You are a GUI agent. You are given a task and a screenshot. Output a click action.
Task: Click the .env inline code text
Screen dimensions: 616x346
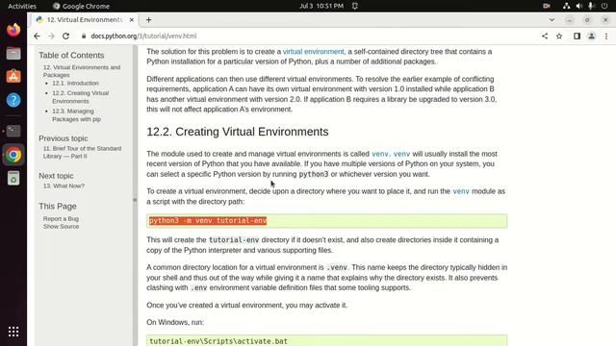pyautogui.click(x=199, y=288)
